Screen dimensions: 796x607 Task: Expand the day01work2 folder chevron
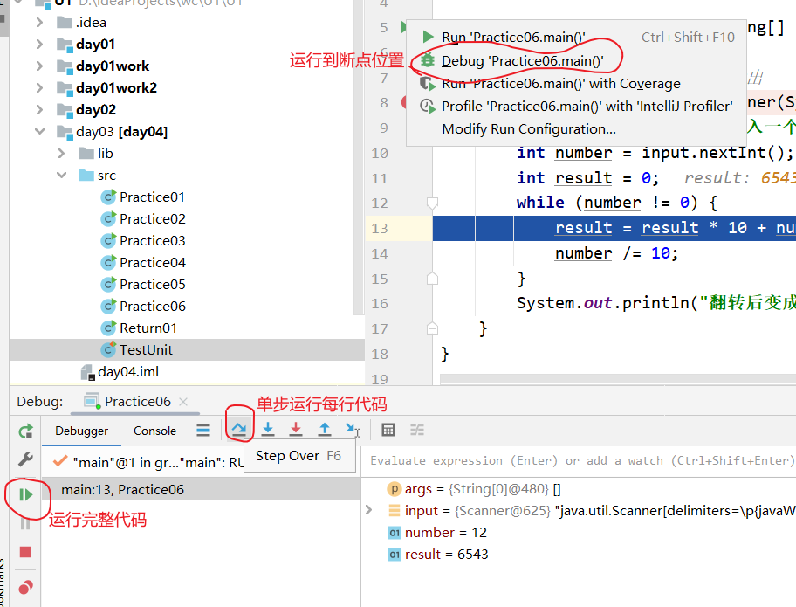(x=39, y=88)
